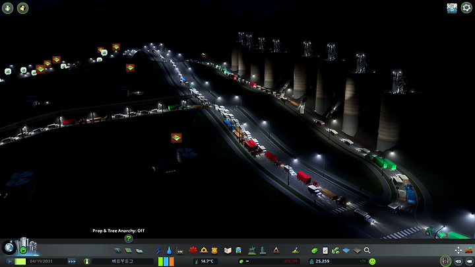Click the top-left first mod button
Image resolution: width=475 pixels, height=267 pixels.
pyautogui.click(x=7, y=8)
